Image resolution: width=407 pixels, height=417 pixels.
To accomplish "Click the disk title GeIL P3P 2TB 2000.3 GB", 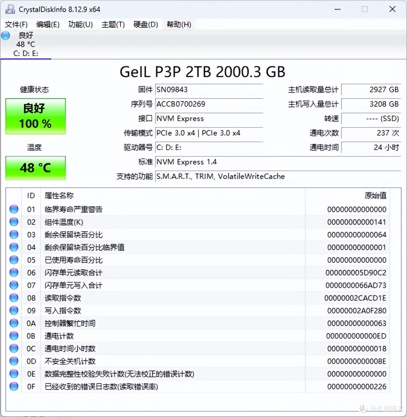I will [x=203, y=72].
